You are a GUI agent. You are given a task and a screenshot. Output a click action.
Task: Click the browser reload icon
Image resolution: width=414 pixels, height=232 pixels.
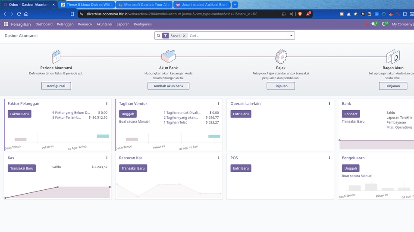tap(19, 14)
